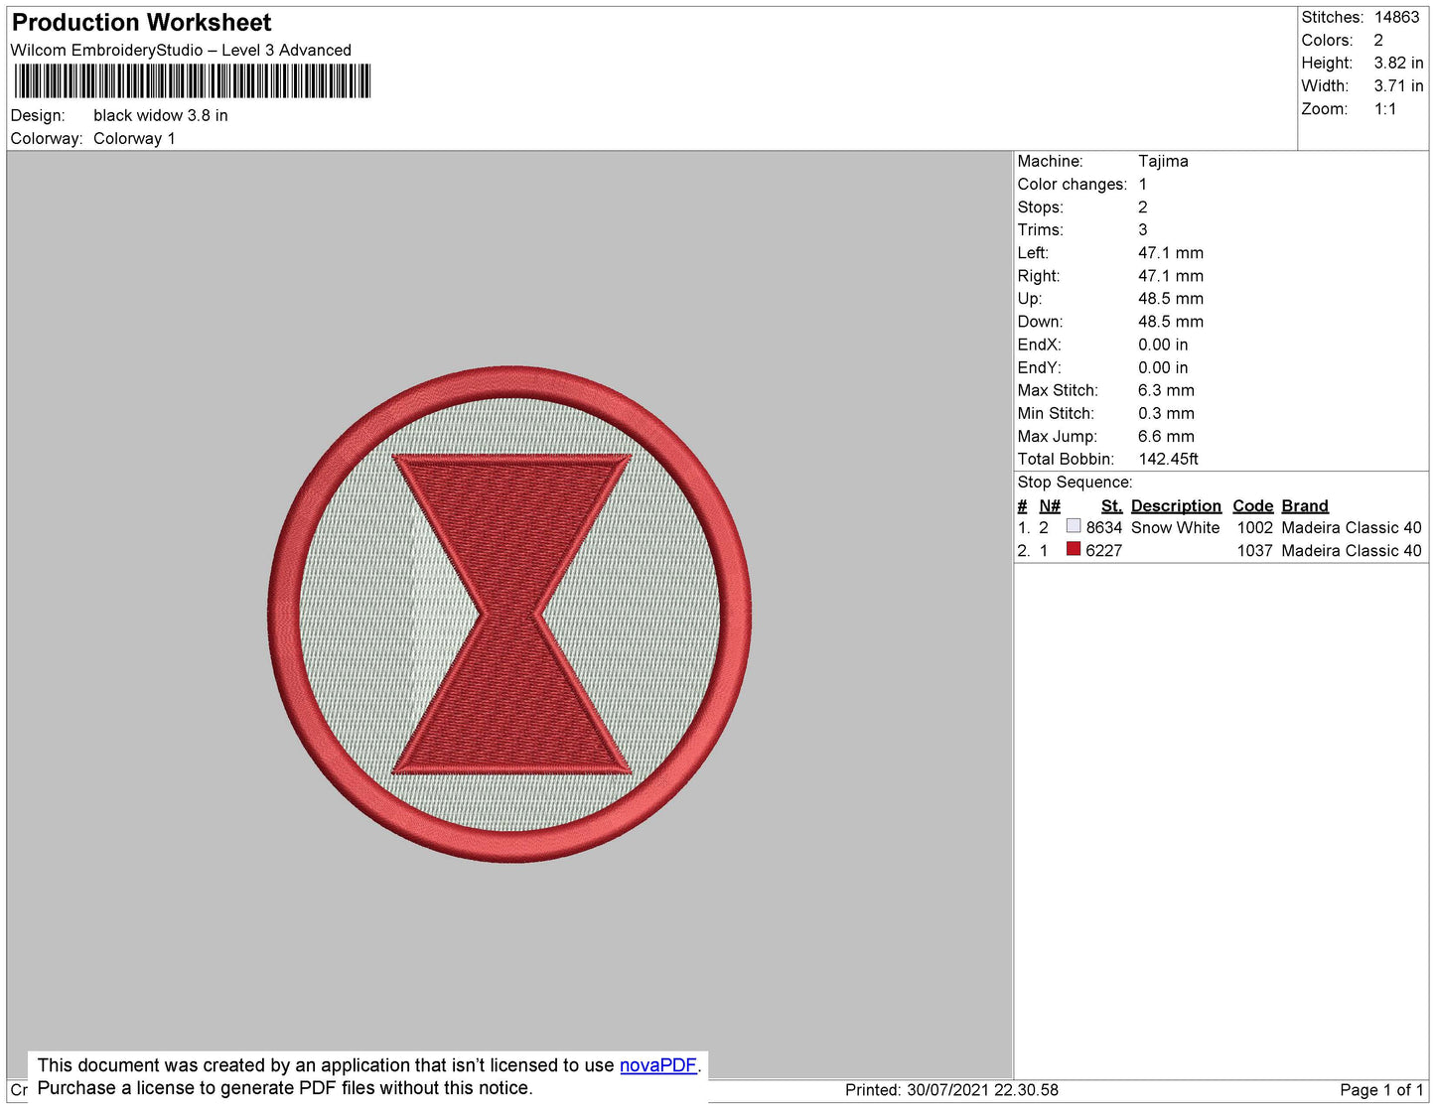Click the black widow embroidery design preview
1435x1109 pixels.
coord(509,615)
